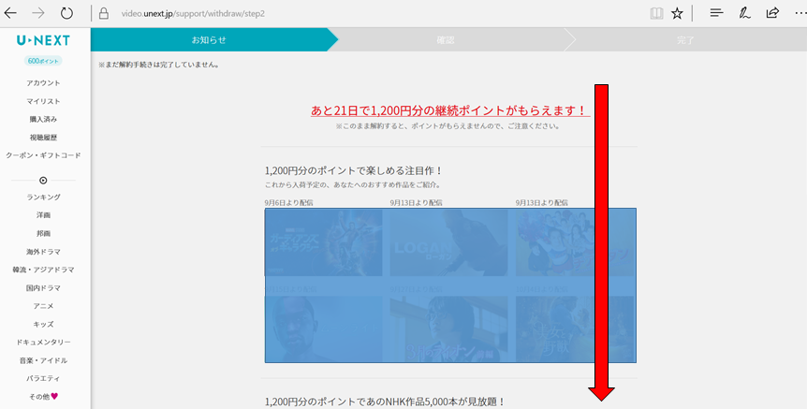Open the ガーディアンズ・オブ・ギャラクシー thumbnail
The width and height of the screenshot is (807, 409).
tap(324, 242)
